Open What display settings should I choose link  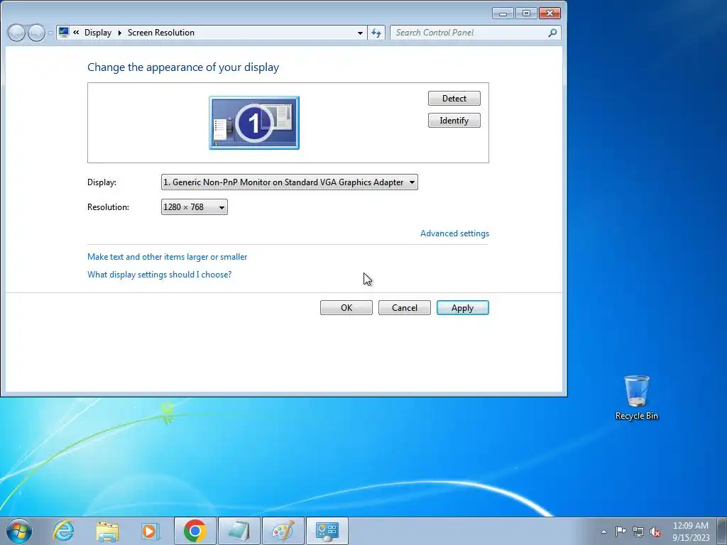click(x=160, y=275)
